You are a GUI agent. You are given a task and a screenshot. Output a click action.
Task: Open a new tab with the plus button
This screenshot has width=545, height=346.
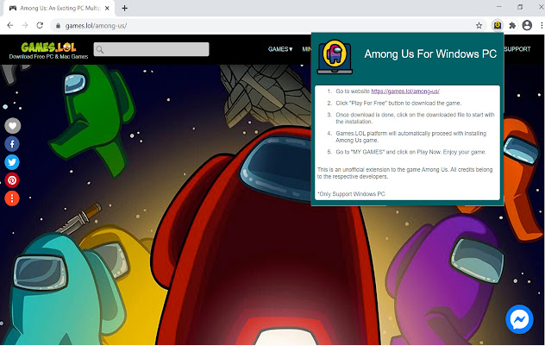tap(124, 8)
